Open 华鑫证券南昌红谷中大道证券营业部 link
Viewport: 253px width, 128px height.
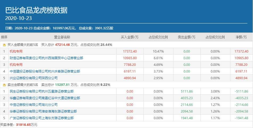click(x=45, y=98)
